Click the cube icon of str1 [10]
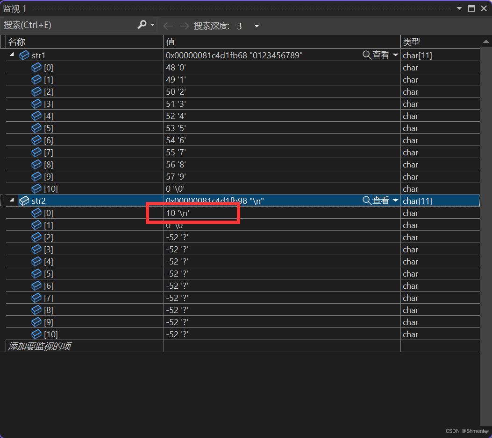492x438 pixels. click(36, 188)
